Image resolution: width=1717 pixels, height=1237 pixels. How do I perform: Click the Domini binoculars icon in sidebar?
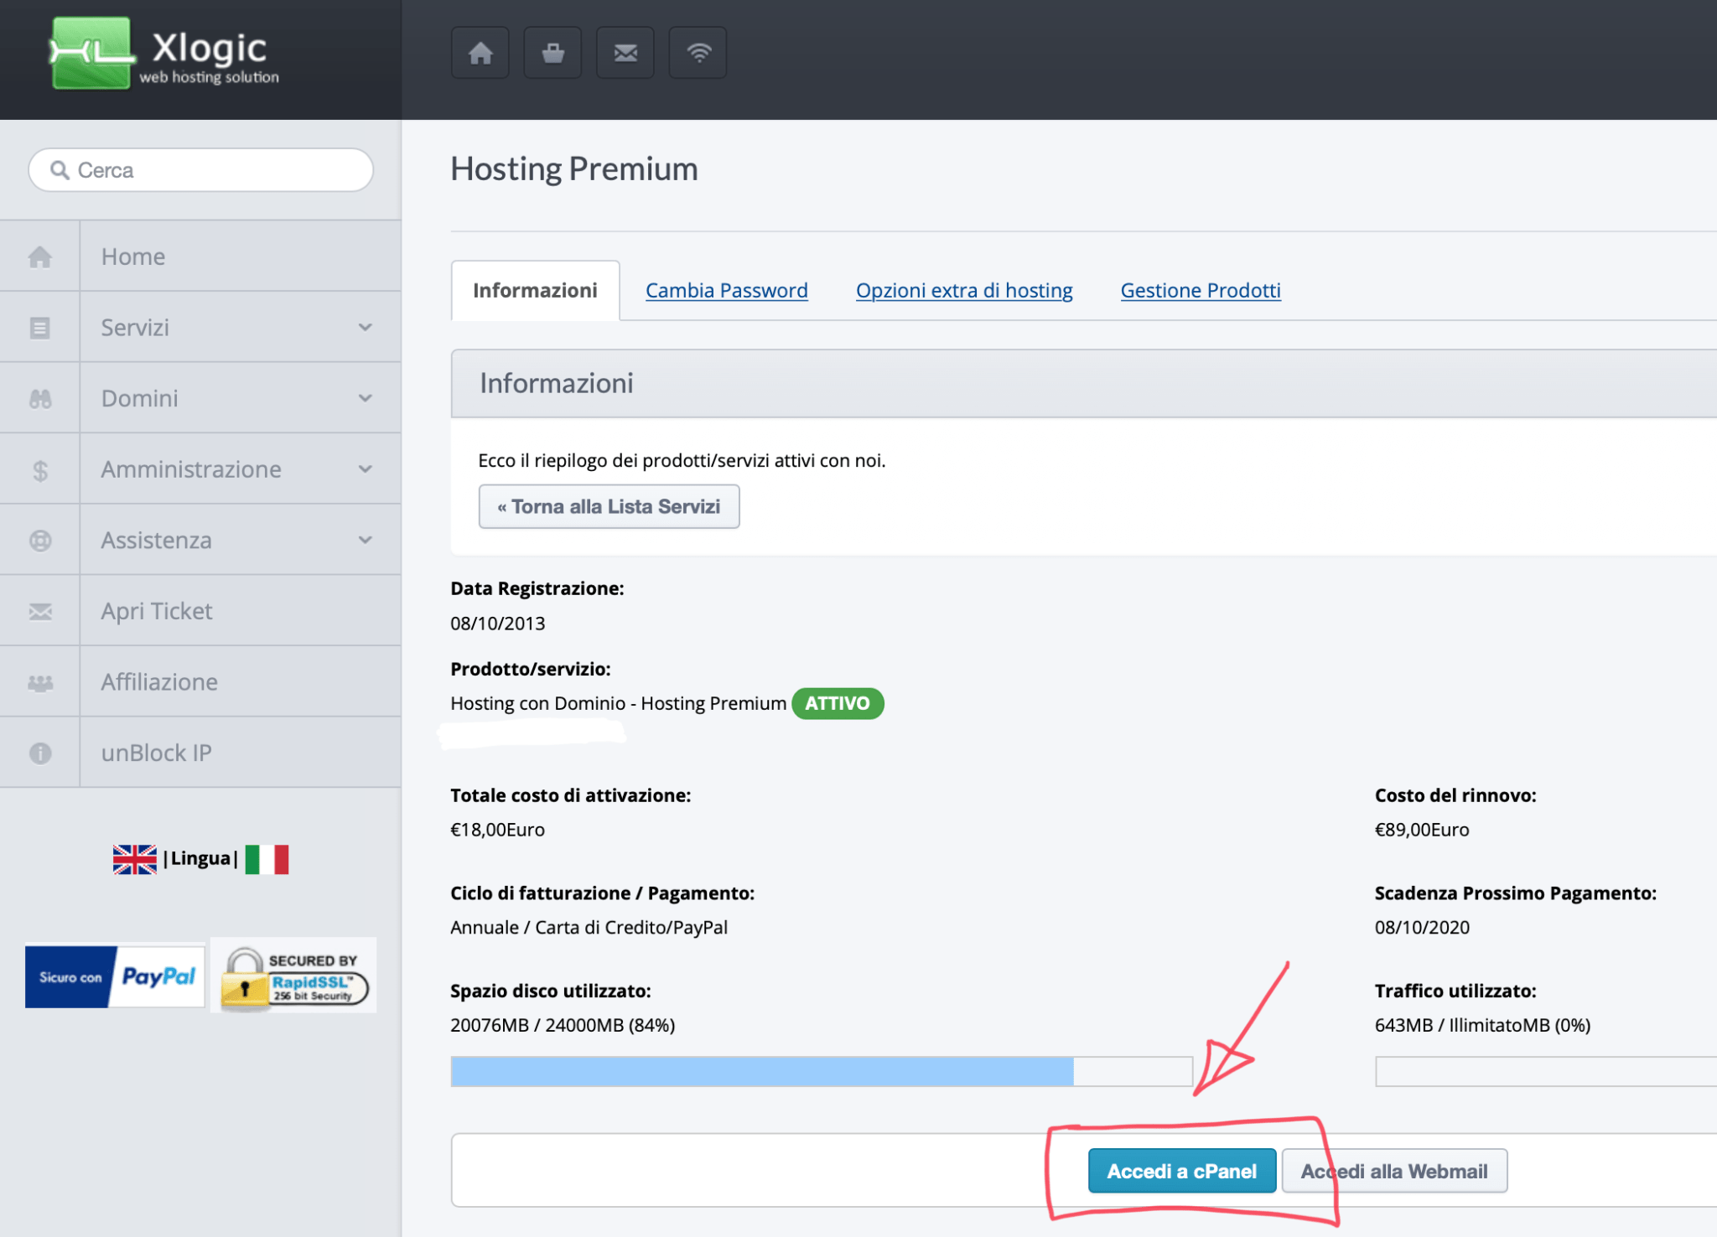(40, 397)
